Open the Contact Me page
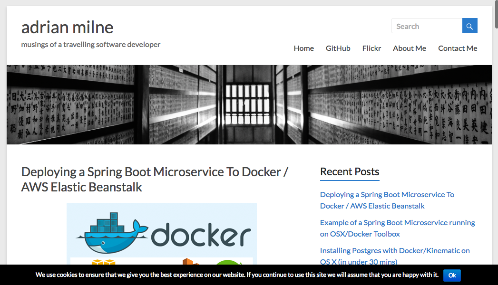498x285 pixels. tap(457, 48)
